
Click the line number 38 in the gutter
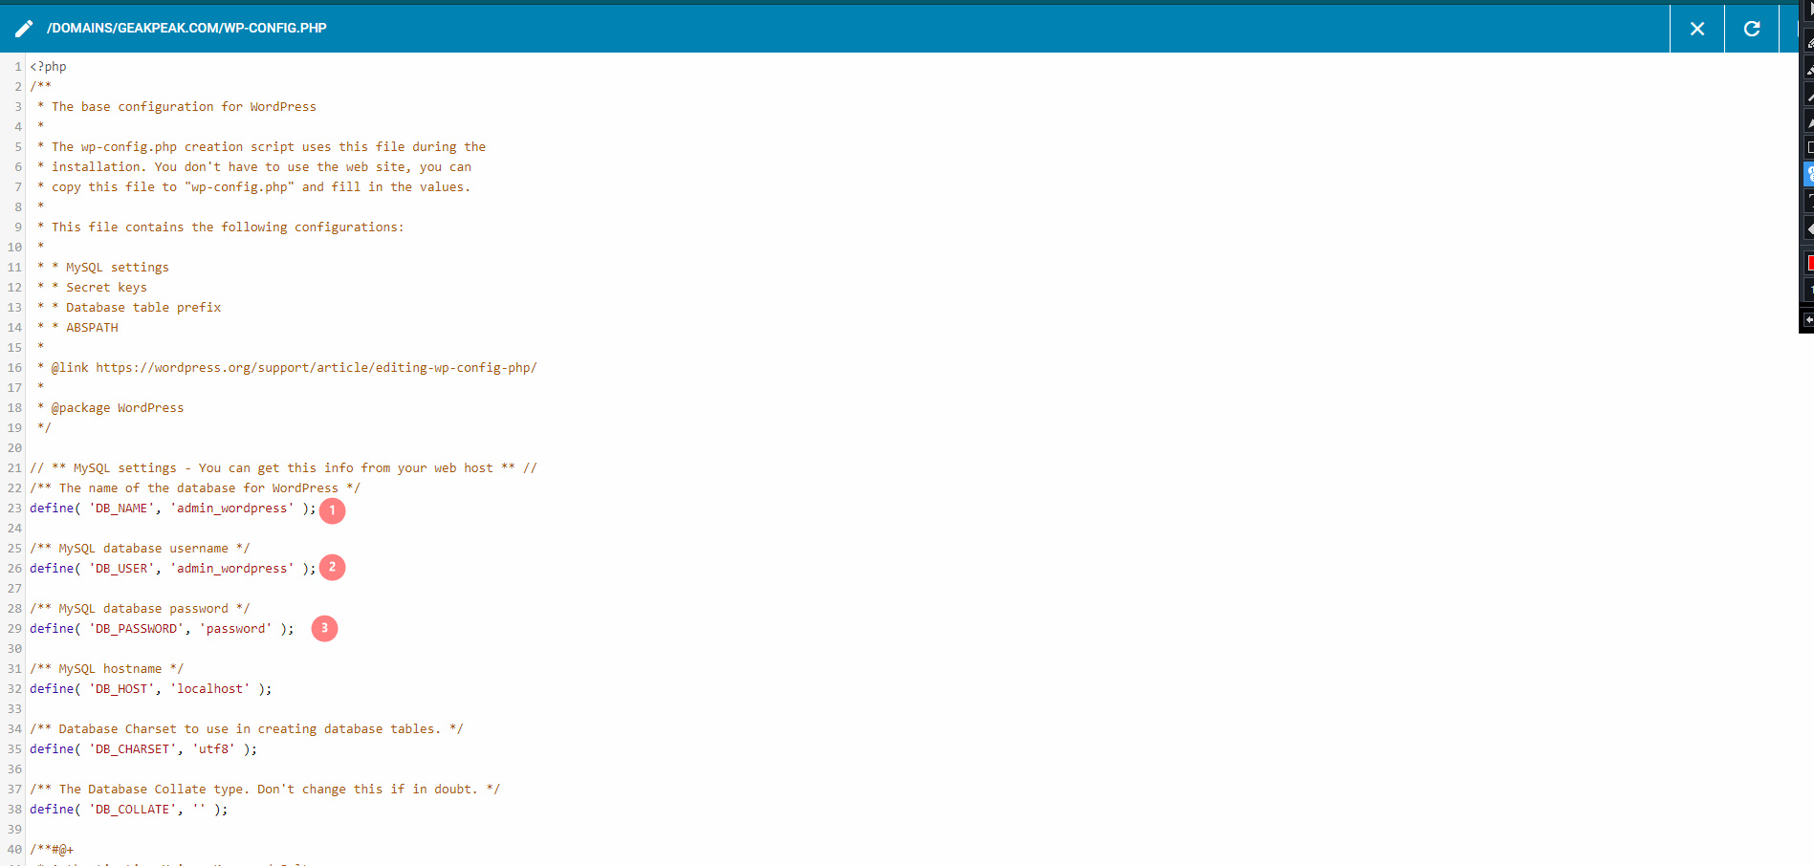click(14, 810)
